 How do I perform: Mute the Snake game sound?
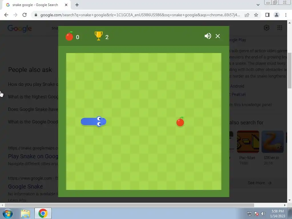coord(208,36)
